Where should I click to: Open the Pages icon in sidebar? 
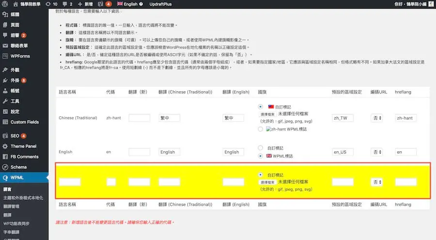[5, 25]
